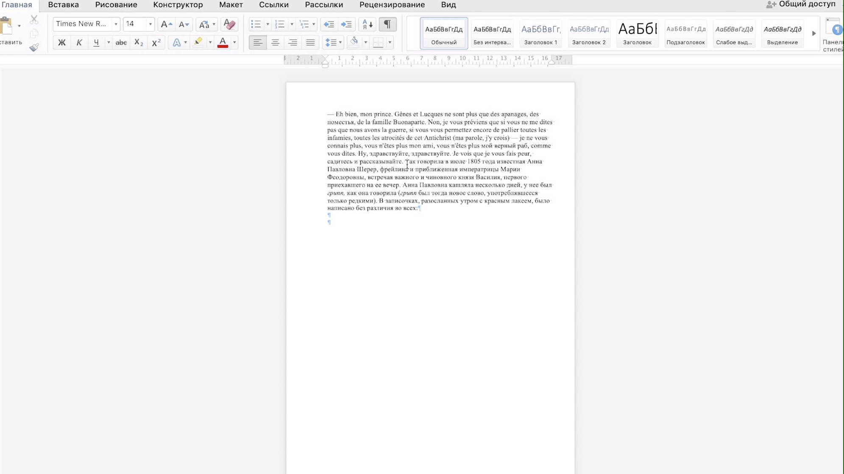Click the borders icon
844x474 pixels.
(378, 42)
